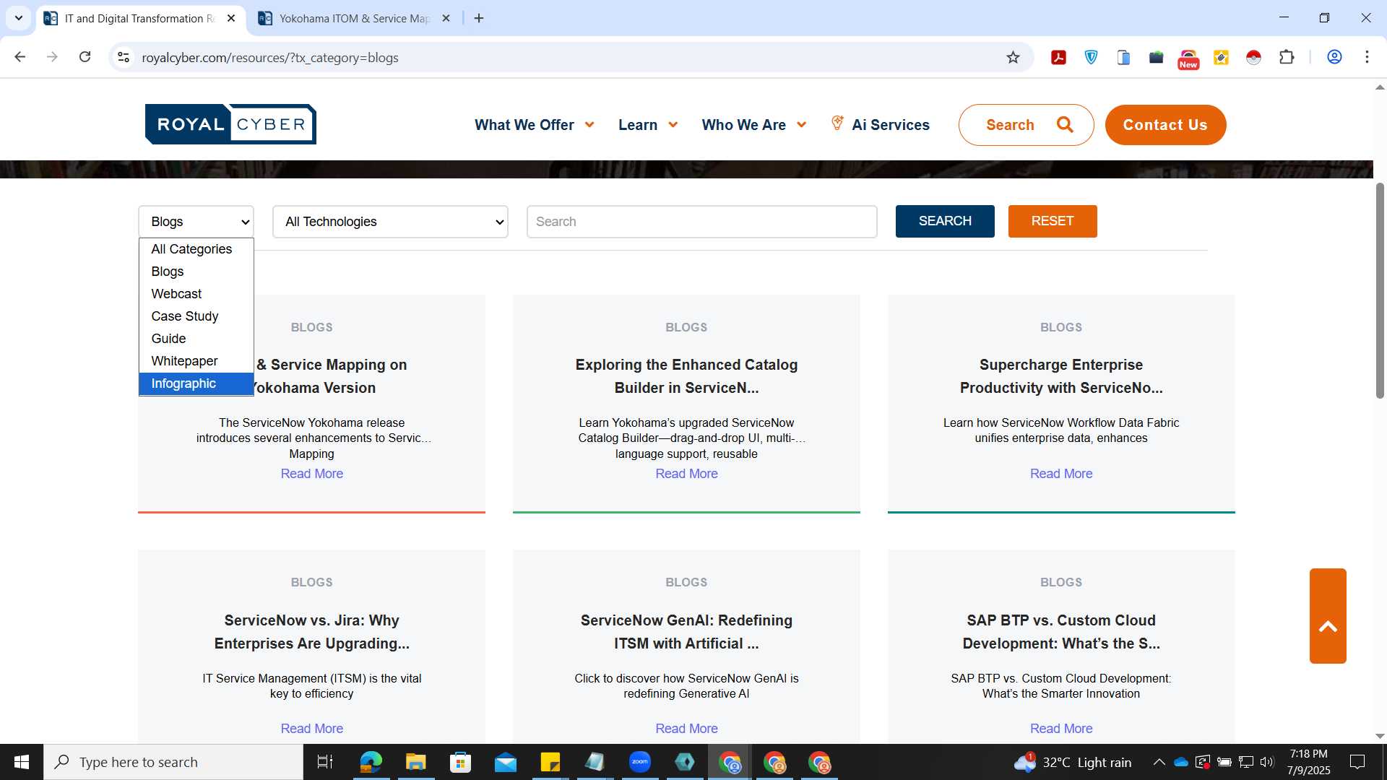Bookmark this page with the star icon
This screenshot has width=1387, height=780.
(1013, 57)
